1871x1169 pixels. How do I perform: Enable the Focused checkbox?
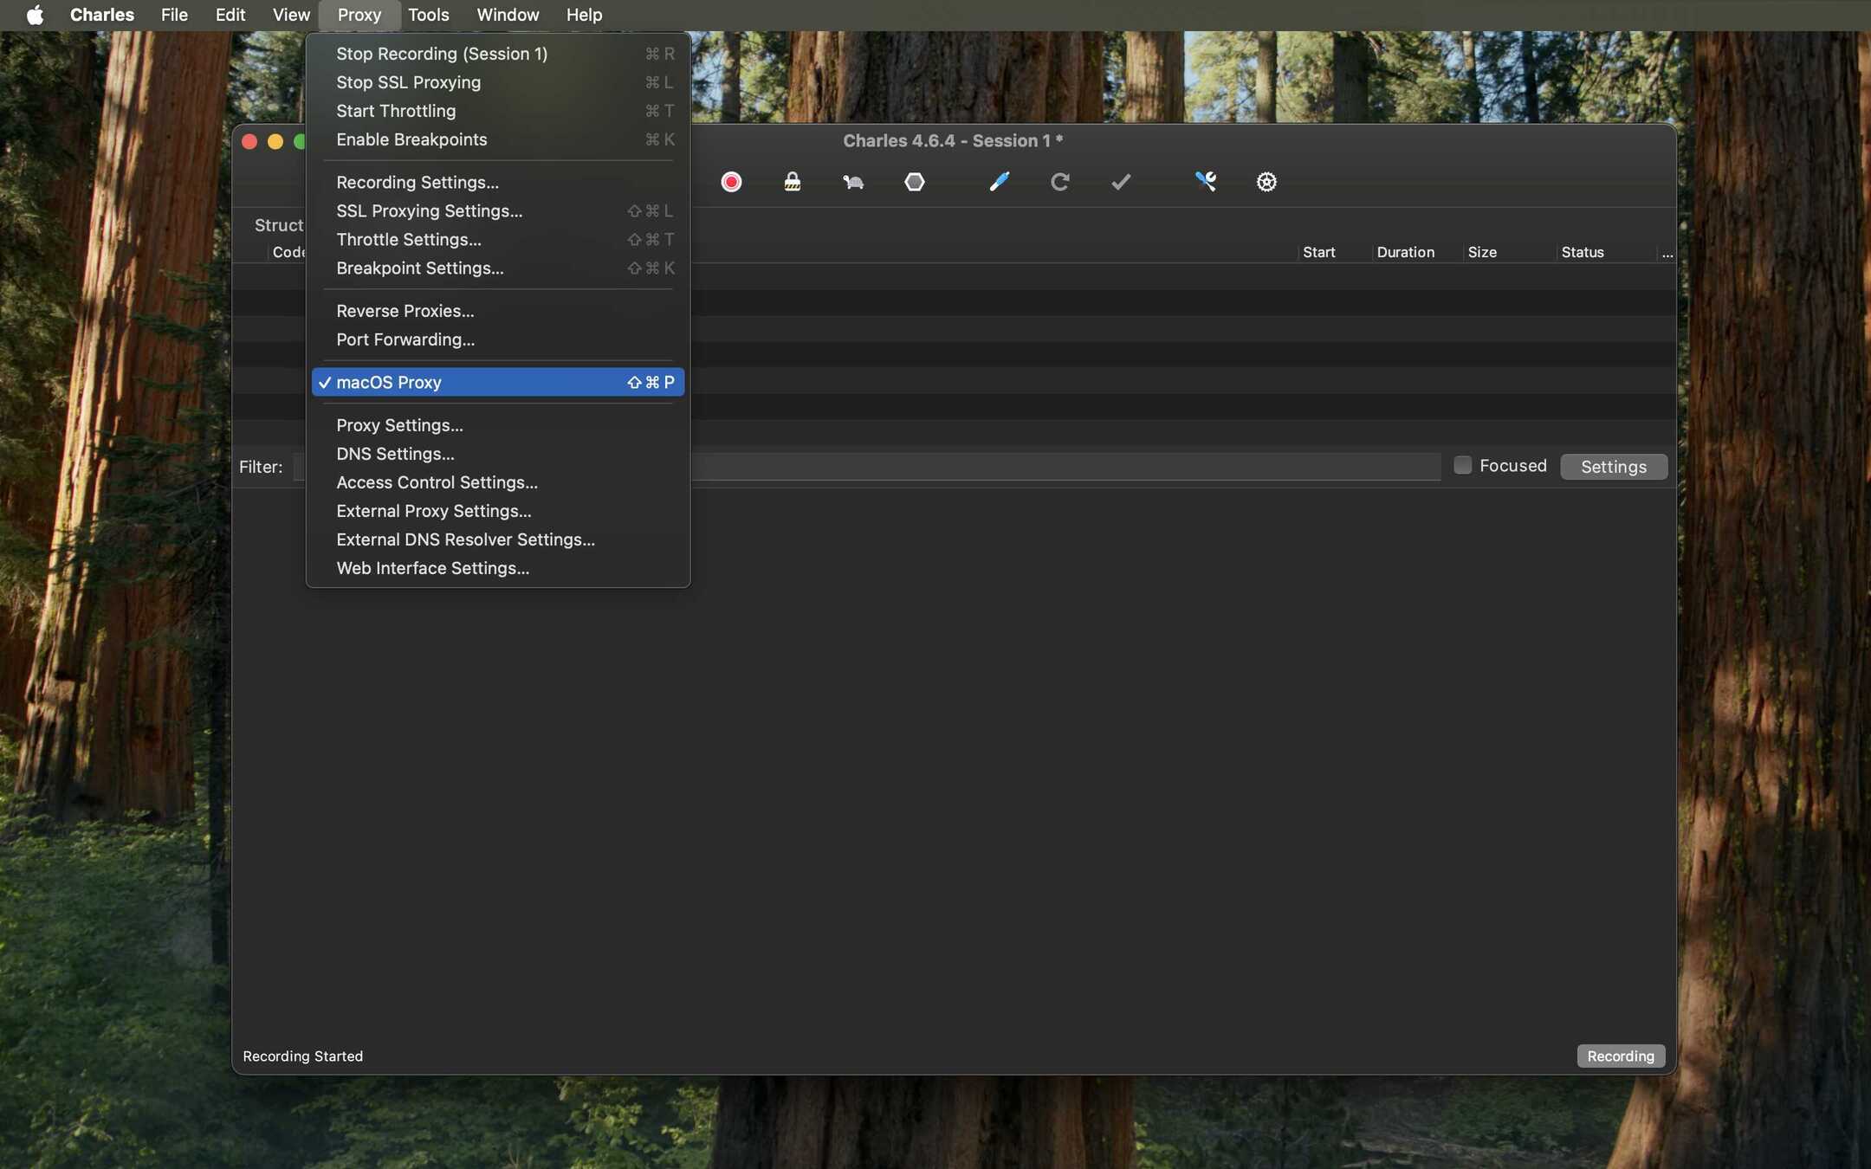pos(1463,466)
